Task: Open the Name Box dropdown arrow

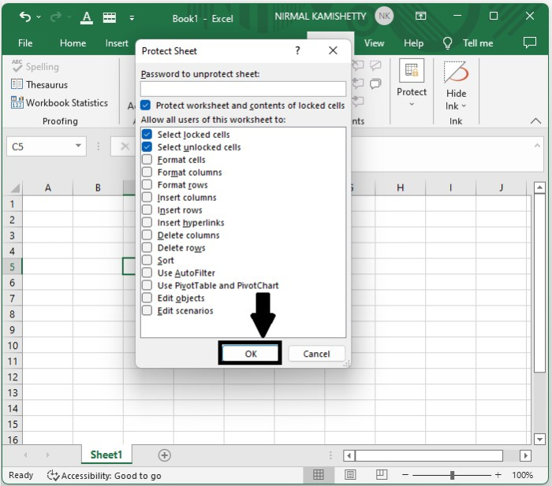Action: [79, 147]
